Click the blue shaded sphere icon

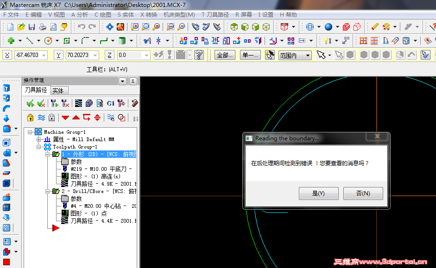point(329,27)
